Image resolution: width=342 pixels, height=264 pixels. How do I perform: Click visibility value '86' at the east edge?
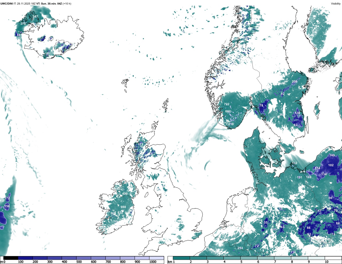coord(331,198)
